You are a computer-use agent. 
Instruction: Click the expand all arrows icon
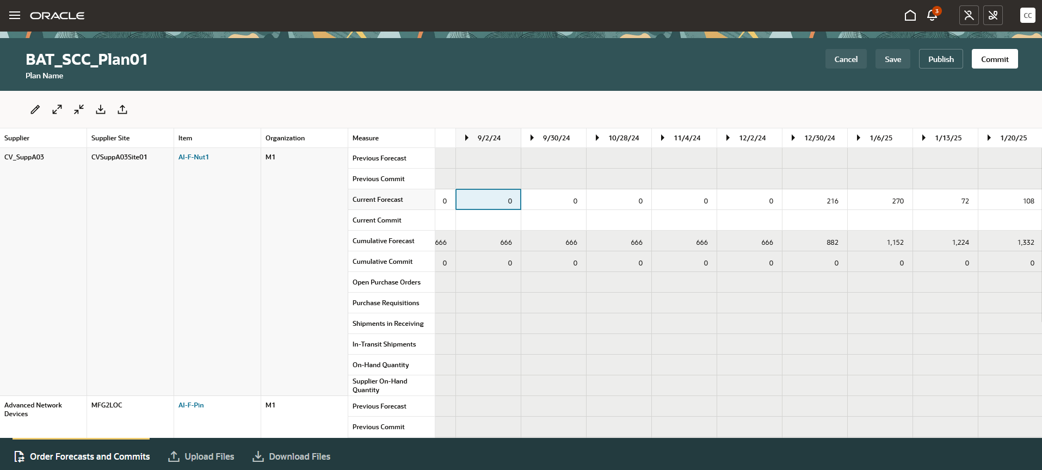click(57, 109)
